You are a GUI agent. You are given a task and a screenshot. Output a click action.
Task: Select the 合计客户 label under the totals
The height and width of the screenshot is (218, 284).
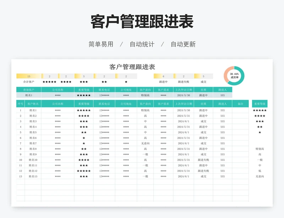coord(29,82)
